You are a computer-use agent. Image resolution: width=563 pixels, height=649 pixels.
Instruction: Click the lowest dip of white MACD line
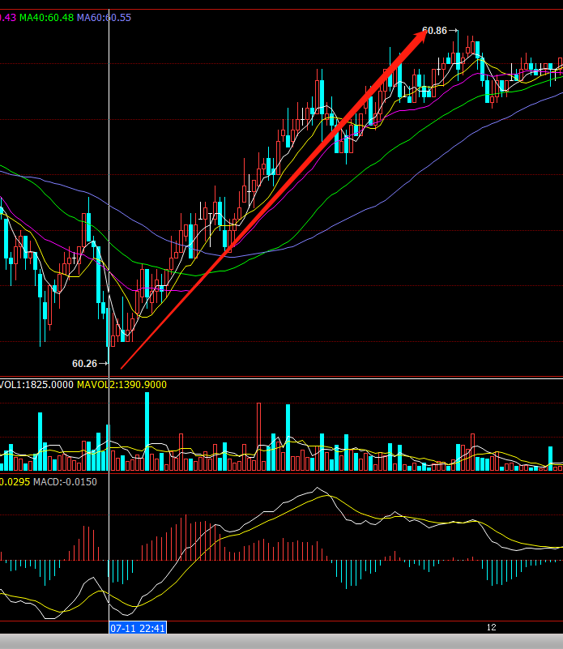click(50, 618)
